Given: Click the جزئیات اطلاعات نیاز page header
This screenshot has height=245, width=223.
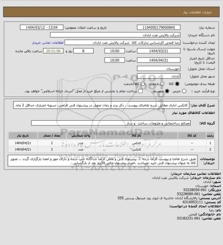Looking at the screenshot, I should click(197, 12).
